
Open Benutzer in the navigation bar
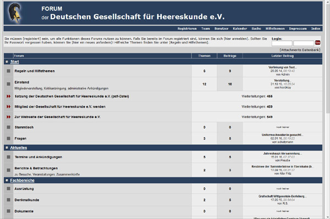click(221, 29)
